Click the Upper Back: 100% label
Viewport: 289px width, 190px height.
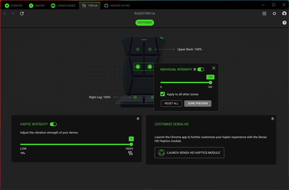pyautogui.click(x=190, y=49)
